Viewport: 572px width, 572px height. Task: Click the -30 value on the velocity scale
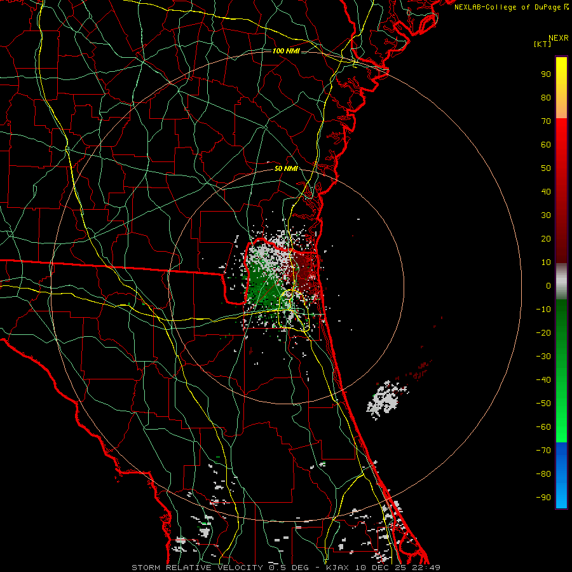543,357
